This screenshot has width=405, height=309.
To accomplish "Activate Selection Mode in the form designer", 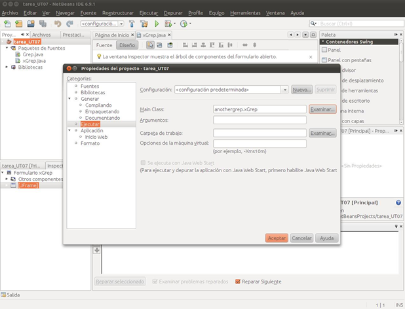I will click(150, 45).
